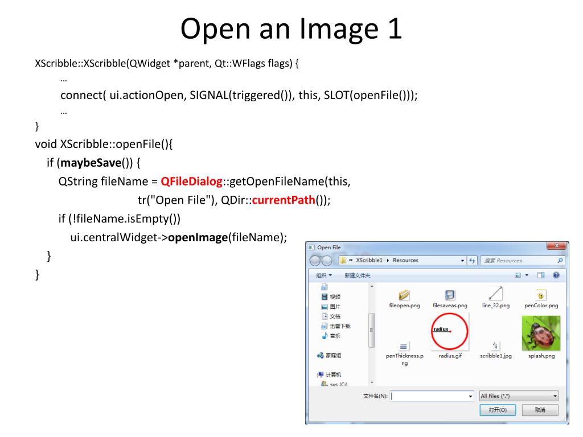Viewport: 583px width, 437px height.
Task: Expand the 组织 (Organize) dropdown menu
Action: (x=323, y=275)
